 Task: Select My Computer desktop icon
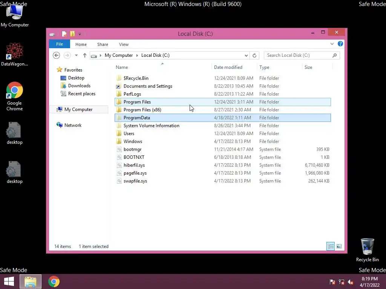tap(15, 16)
